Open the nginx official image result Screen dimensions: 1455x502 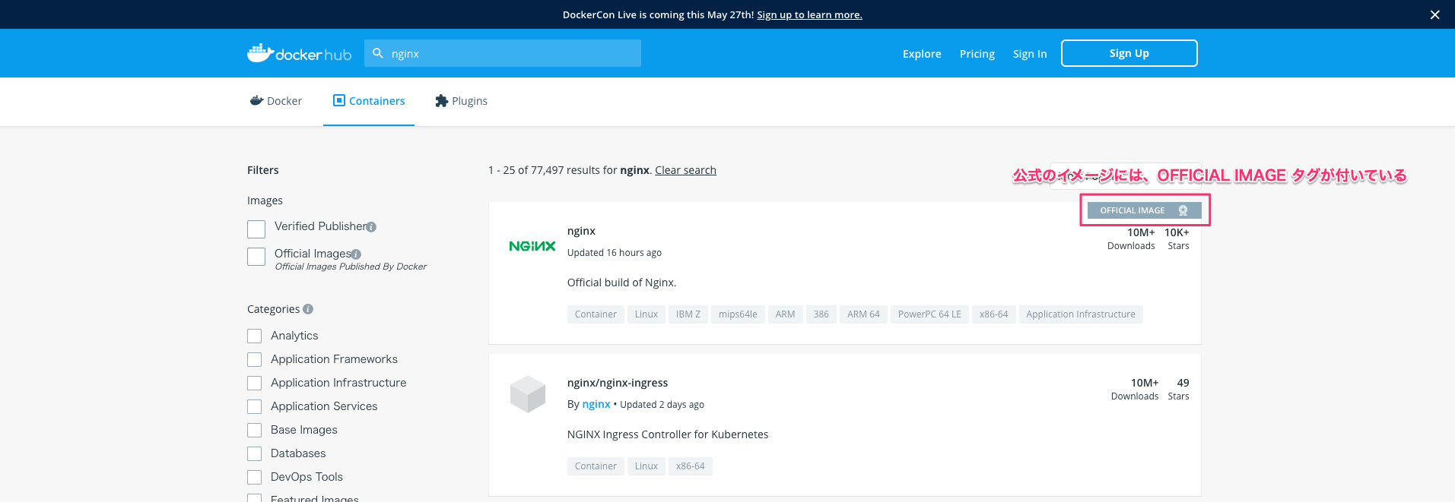coord(581,231)
